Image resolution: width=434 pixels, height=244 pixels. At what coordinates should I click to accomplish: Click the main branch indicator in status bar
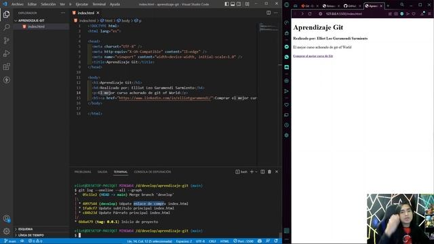pos(10,241)
